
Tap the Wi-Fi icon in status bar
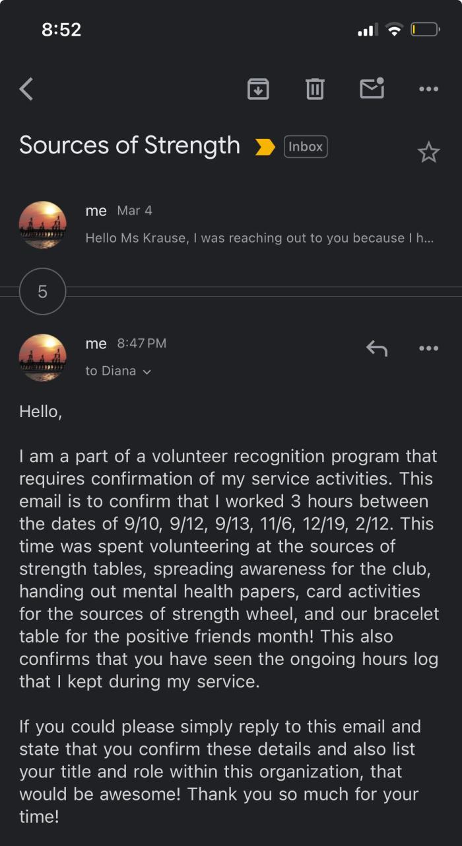point(395,30)
